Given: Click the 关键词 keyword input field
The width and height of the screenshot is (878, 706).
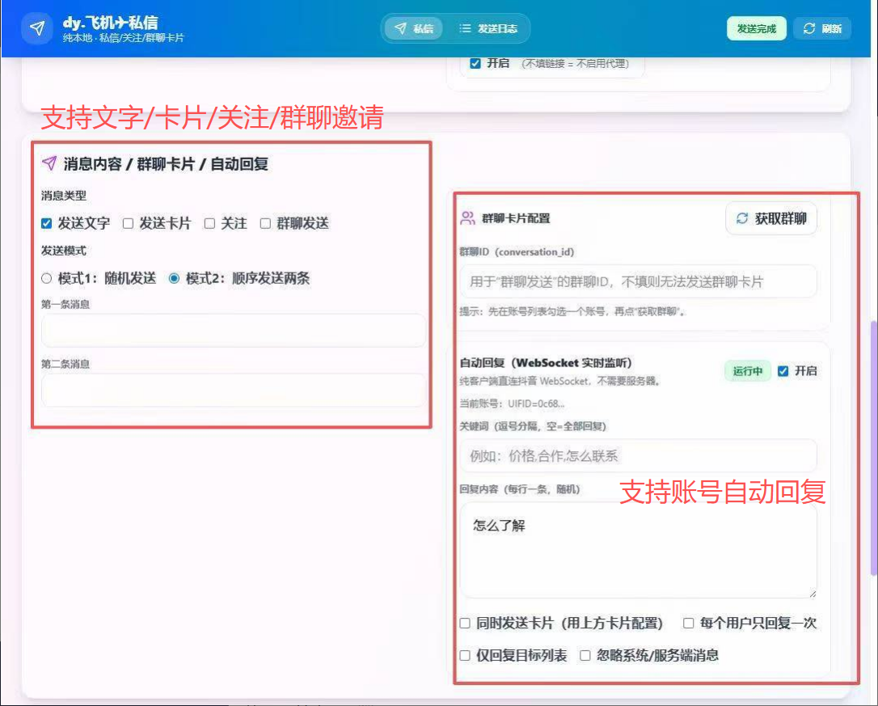Looking at the screenshot, I should [638, 456].
